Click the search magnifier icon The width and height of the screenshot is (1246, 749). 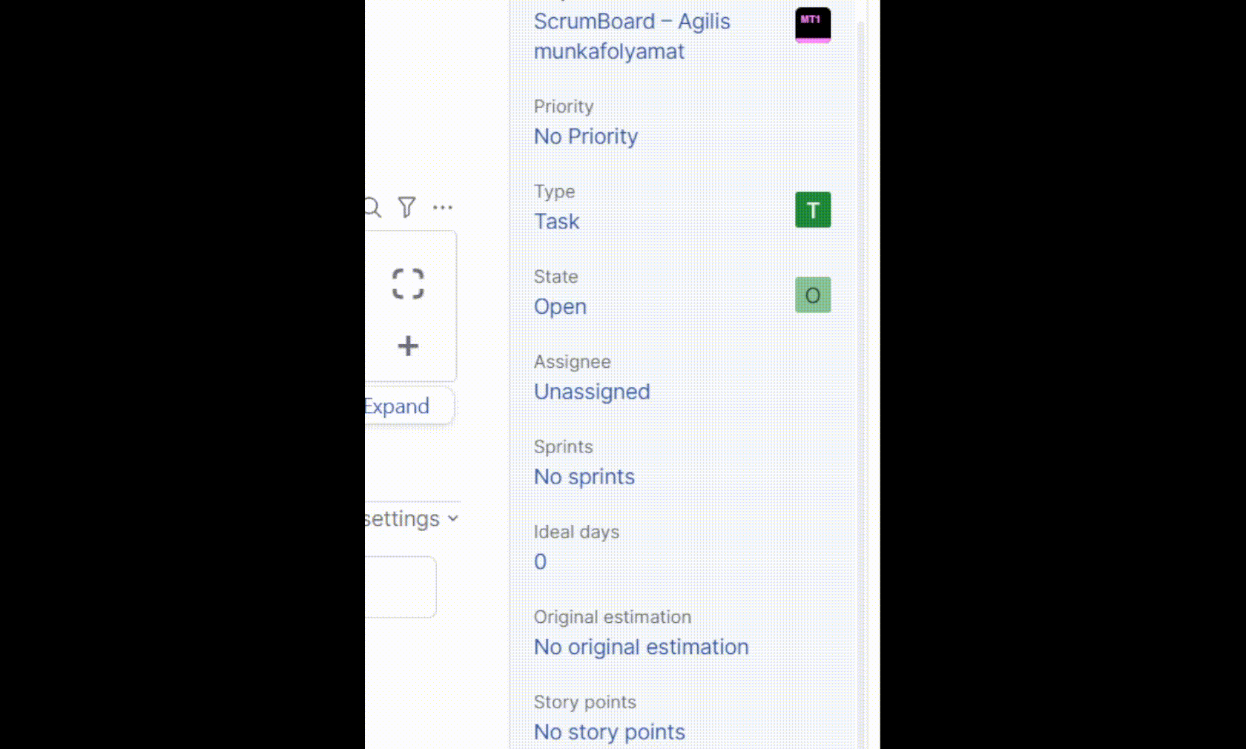coord(372,208)
